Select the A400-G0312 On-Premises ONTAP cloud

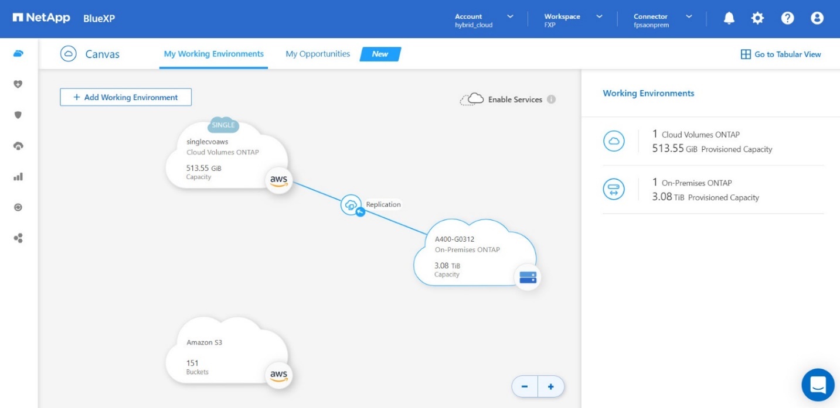[x=469, y=252]
